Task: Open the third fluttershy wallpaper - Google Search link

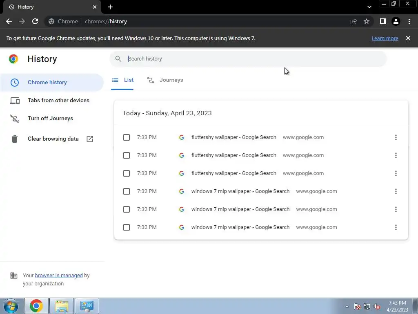Action: (234, 173)
